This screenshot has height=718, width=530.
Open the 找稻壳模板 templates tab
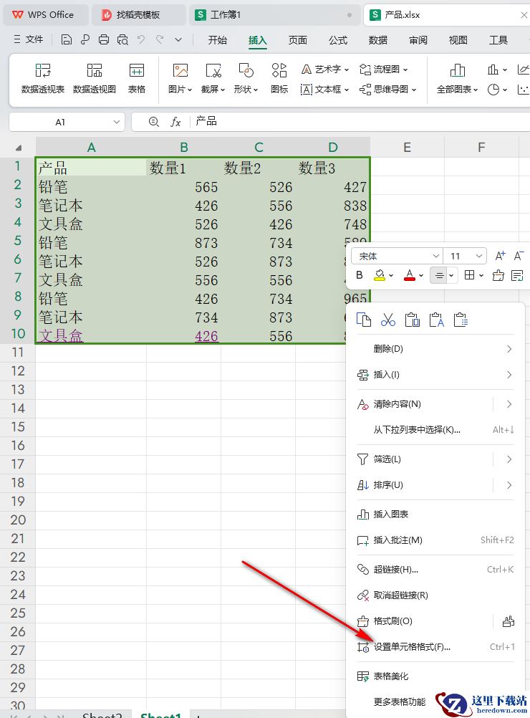(x=138, y=15)
